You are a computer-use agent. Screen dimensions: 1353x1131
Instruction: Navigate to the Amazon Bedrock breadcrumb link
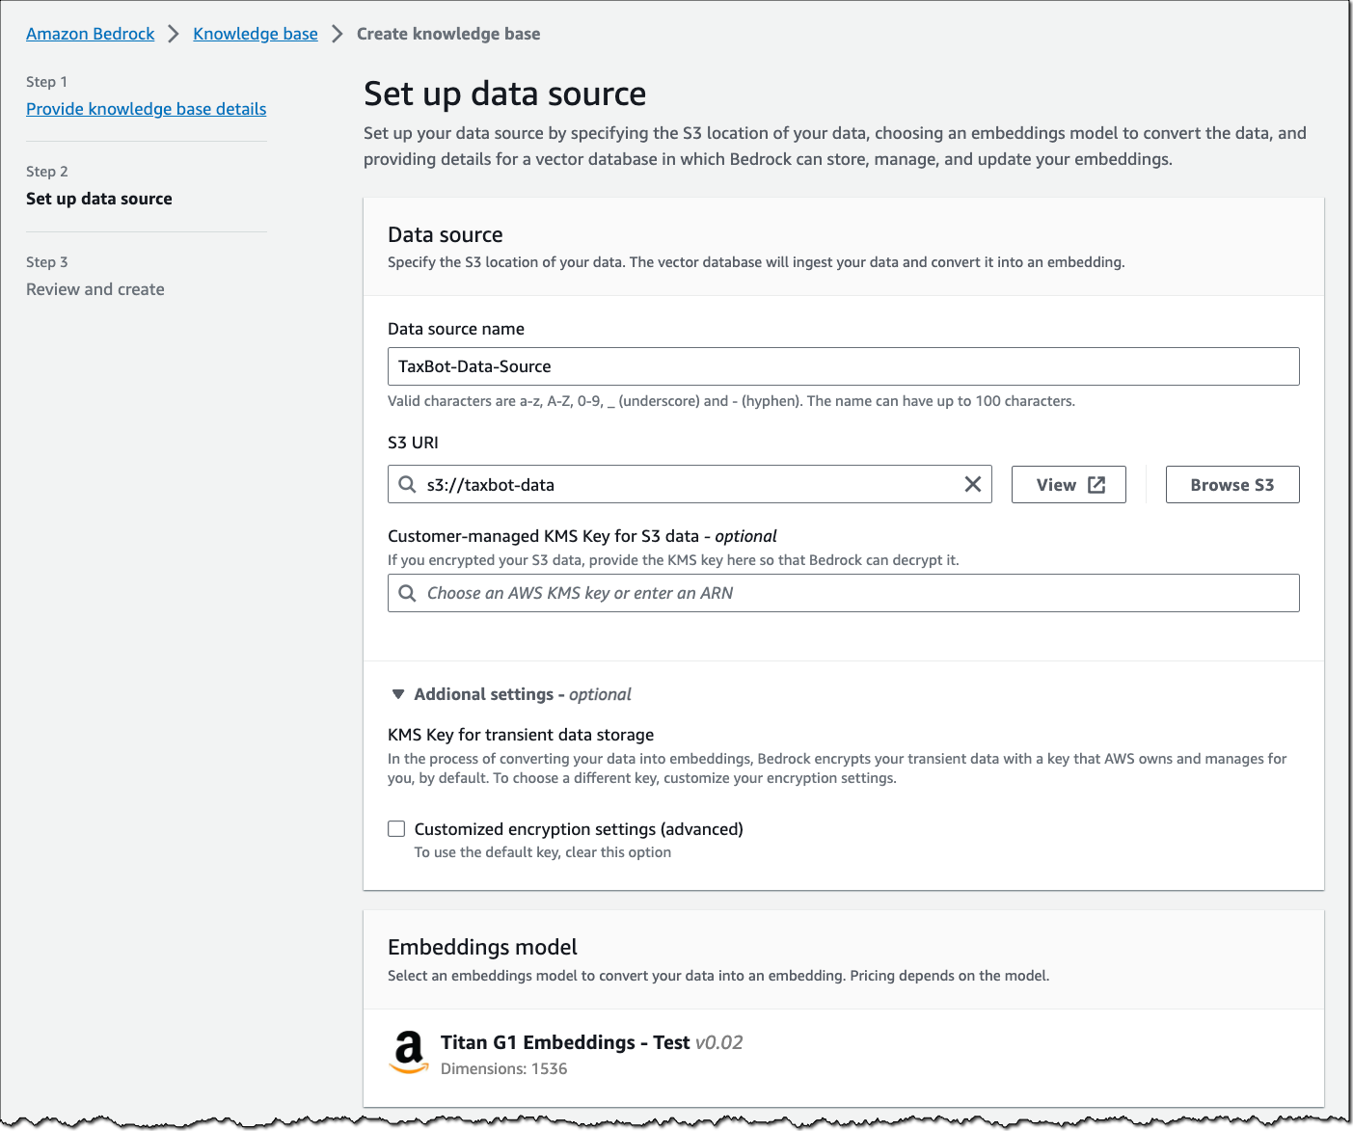(x=90, y=33)
